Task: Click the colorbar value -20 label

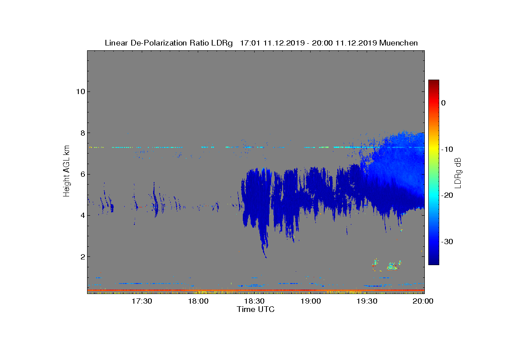Action: click(x=447, y=196)
